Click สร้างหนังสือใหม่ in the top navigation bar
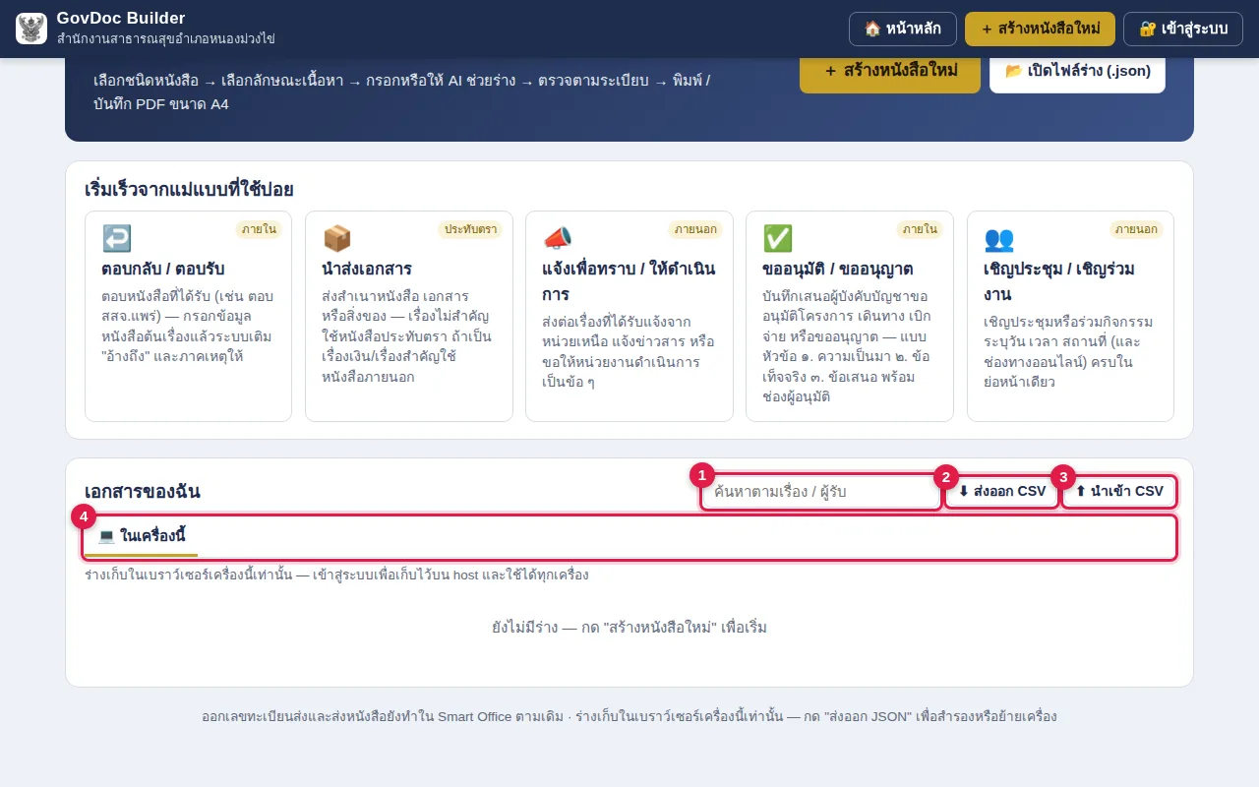 click(x=1041, y=29)
